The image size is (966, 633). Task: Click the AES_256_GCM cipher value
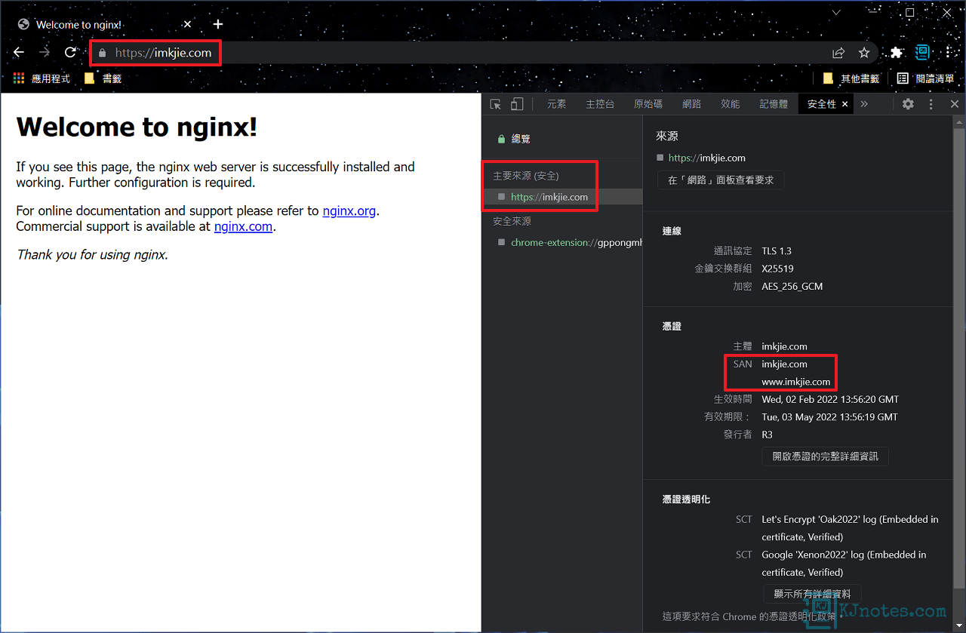click(x=792, y=287)
